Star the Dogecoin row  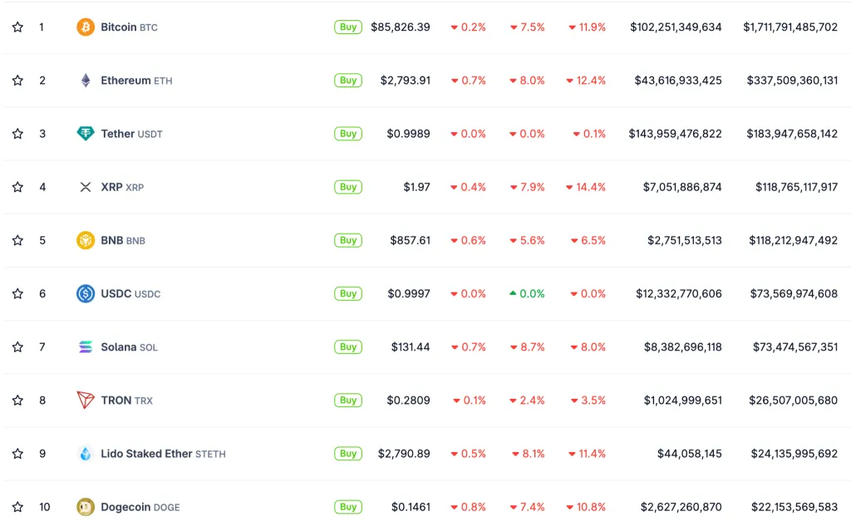click(17, 507)
